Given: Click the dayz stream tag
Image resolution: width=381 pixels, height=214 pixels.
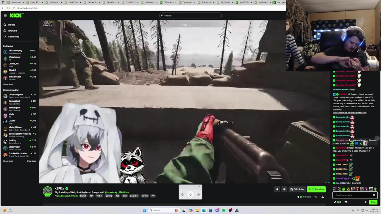Looking at the screenshot, I should (125, 196).
